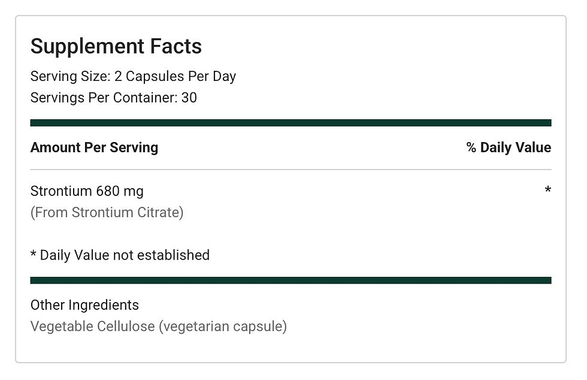Viewport: 587px width, 380px height.
Task: Click the Supplement Facts heading
Action: tap(116, 47)
